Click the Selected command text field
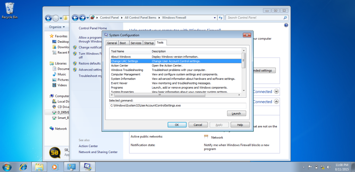The height and width of the screenshot is (172, 355). [x=177, y=106]
